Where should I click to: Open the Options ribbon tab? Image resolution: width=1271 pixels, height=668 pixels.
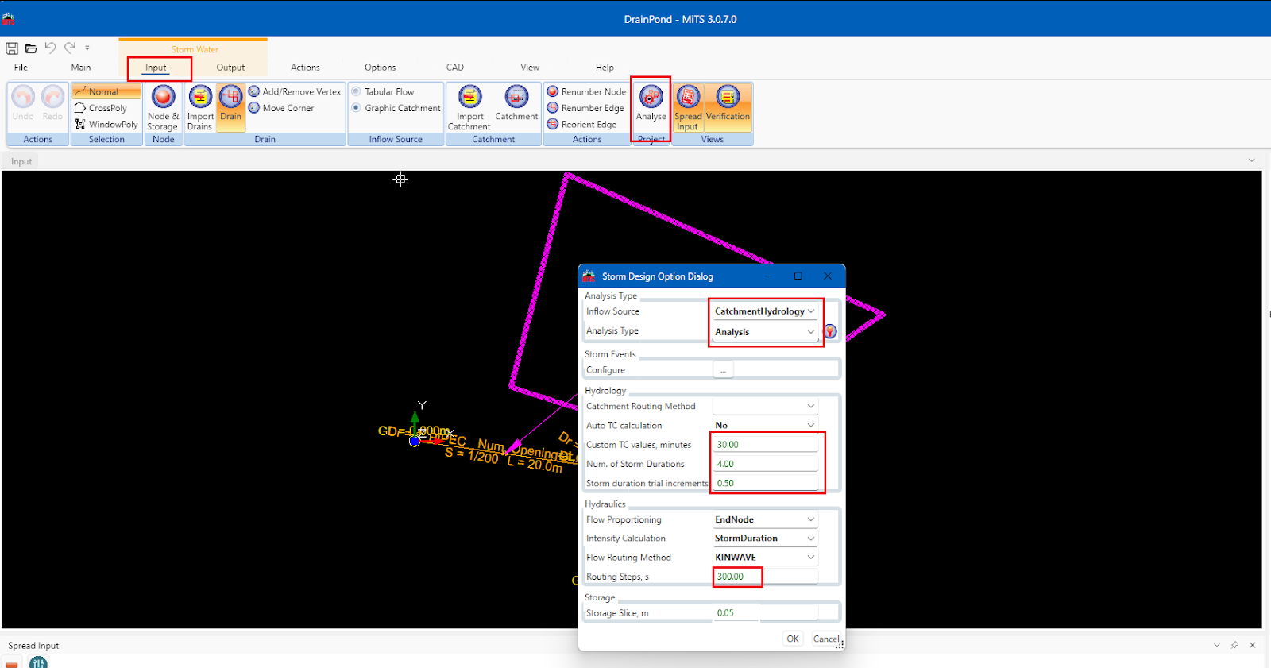pos(380,68)
